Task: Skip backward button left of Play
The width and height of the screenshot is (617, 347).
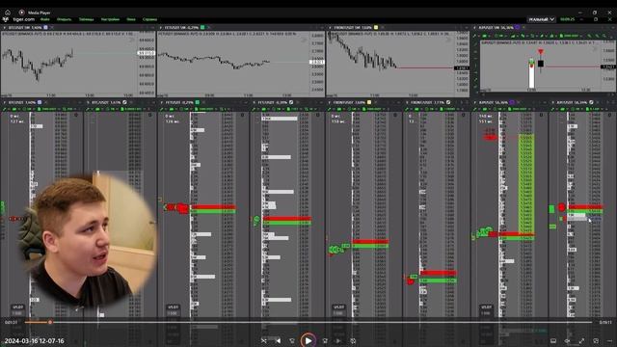Action: pos(292,340)
